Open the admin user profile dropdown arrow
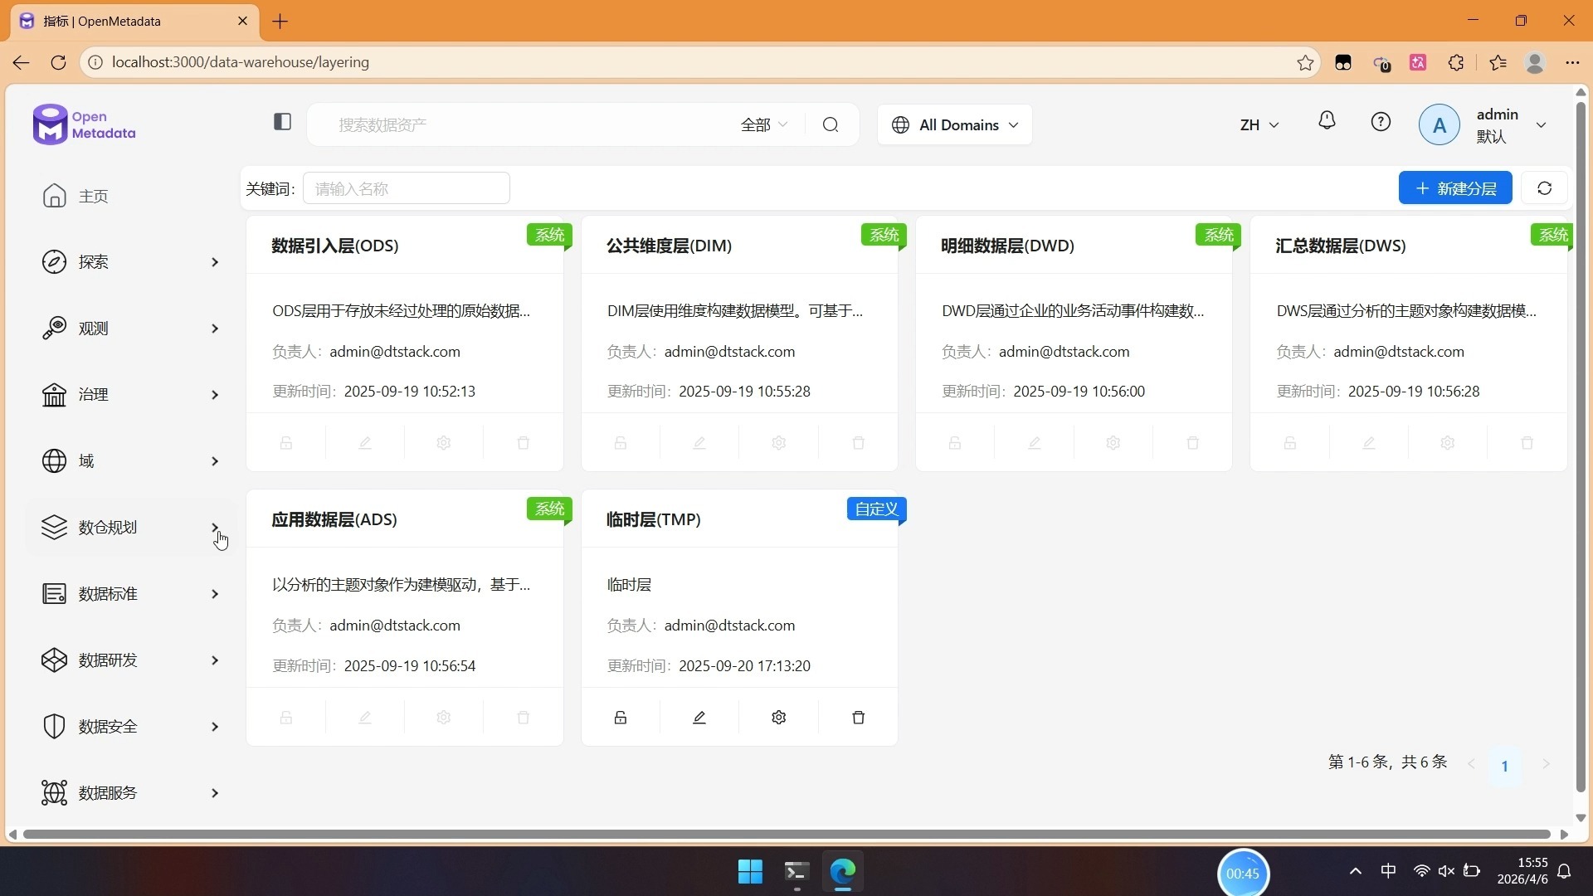 click(1541, 125)
